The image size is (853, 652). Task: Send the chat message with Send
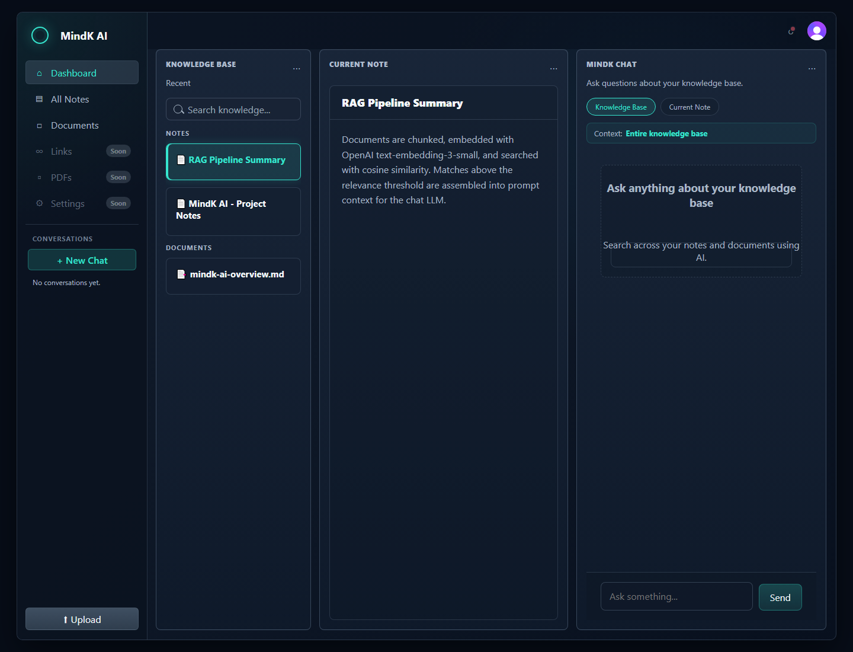tap(780, 597)
